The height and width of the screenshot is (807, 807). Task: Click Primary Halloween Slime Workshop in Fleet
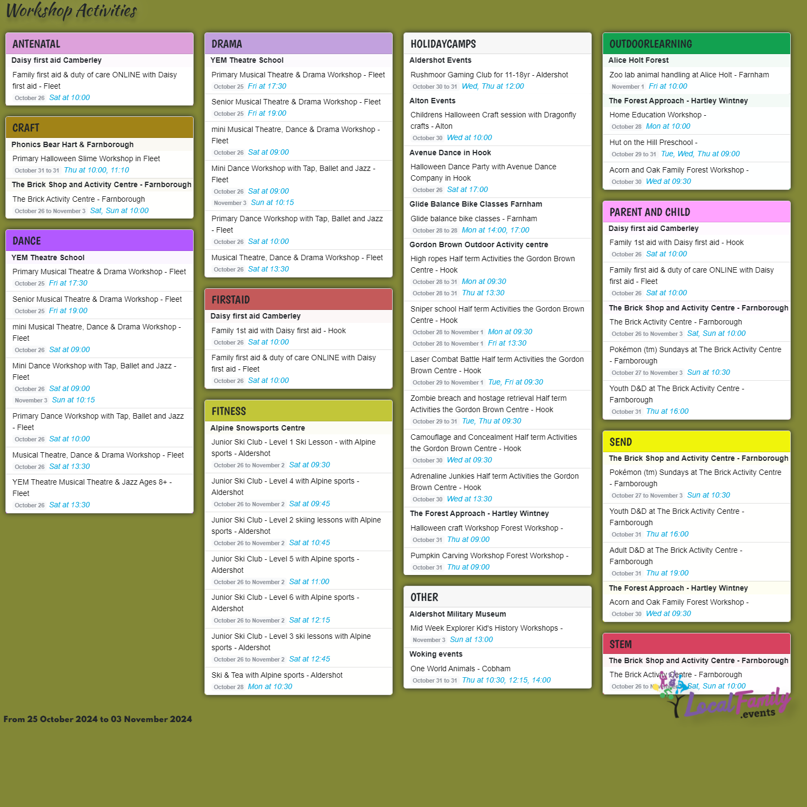pyautogui.click(x=86, y=158)
